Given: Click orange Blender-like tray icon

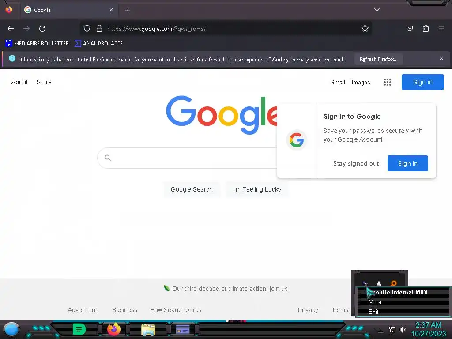Looking at the screenshot, I should [393, 283].
